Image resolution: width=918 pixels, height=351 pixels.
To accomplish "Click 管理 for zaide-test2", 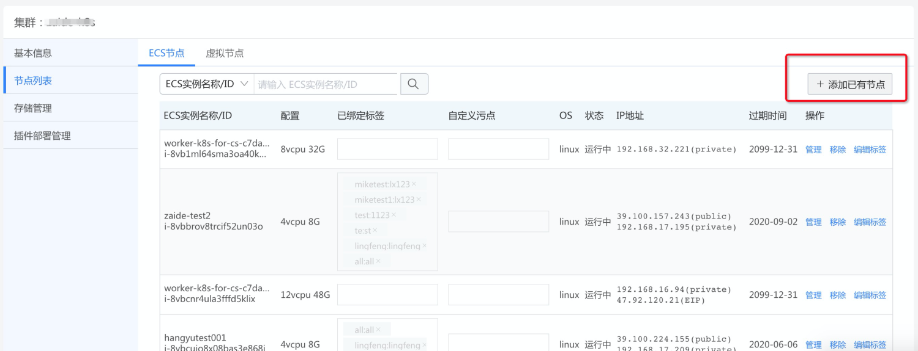I will click(813, 222).
